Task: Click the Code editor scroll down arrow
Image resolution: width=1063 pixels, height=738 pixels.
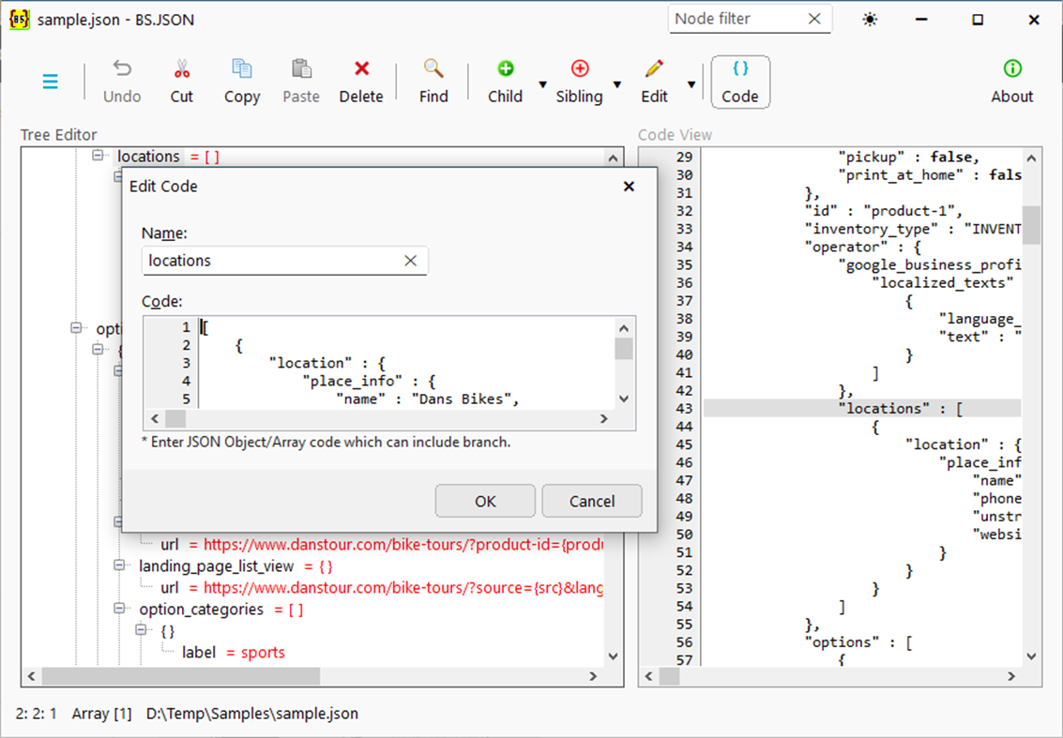Action: [624, 399]
